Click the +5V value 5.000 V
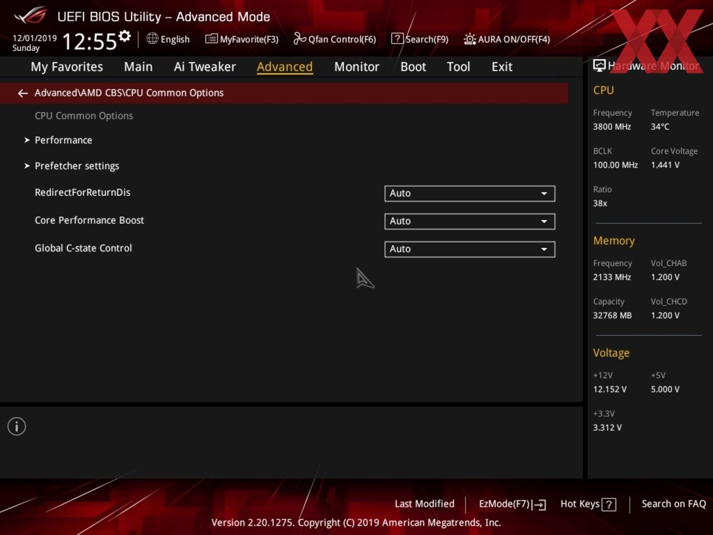Screen dimensions: 713x535 (x=665, y=389)
